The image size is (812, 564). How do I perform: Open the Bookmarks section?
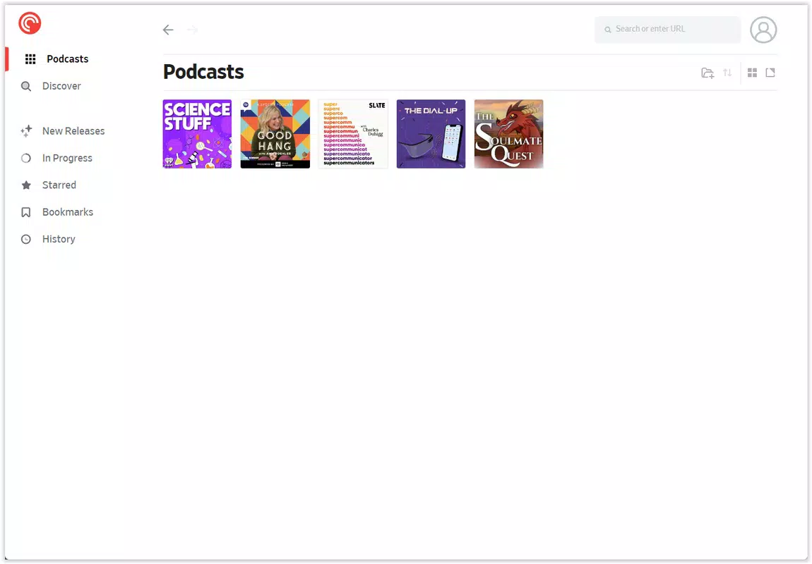pyautogui.click(x=68, y=212)
